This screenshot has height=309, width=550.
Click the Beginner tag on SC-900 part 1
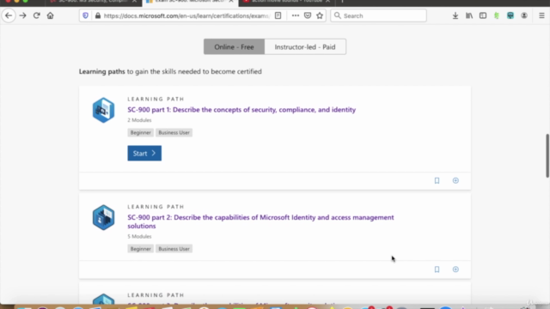click(x=141, y=133)
